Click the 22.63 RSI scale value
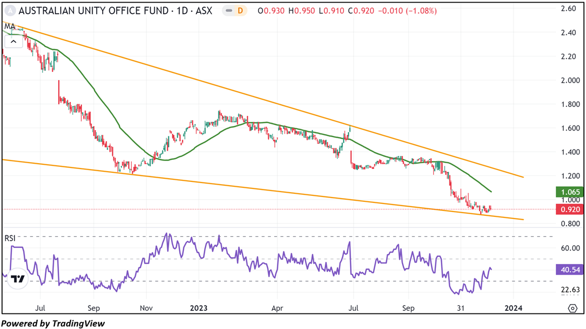The image size is (586, 329). 570,290
